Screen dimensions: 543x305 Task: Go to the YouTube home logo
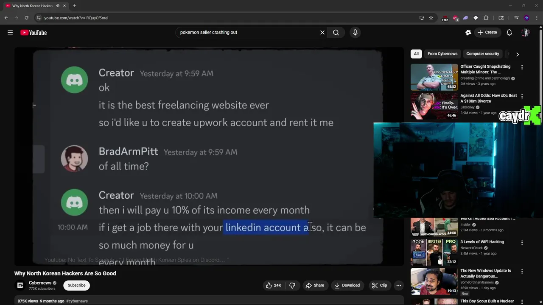point(34,33)
